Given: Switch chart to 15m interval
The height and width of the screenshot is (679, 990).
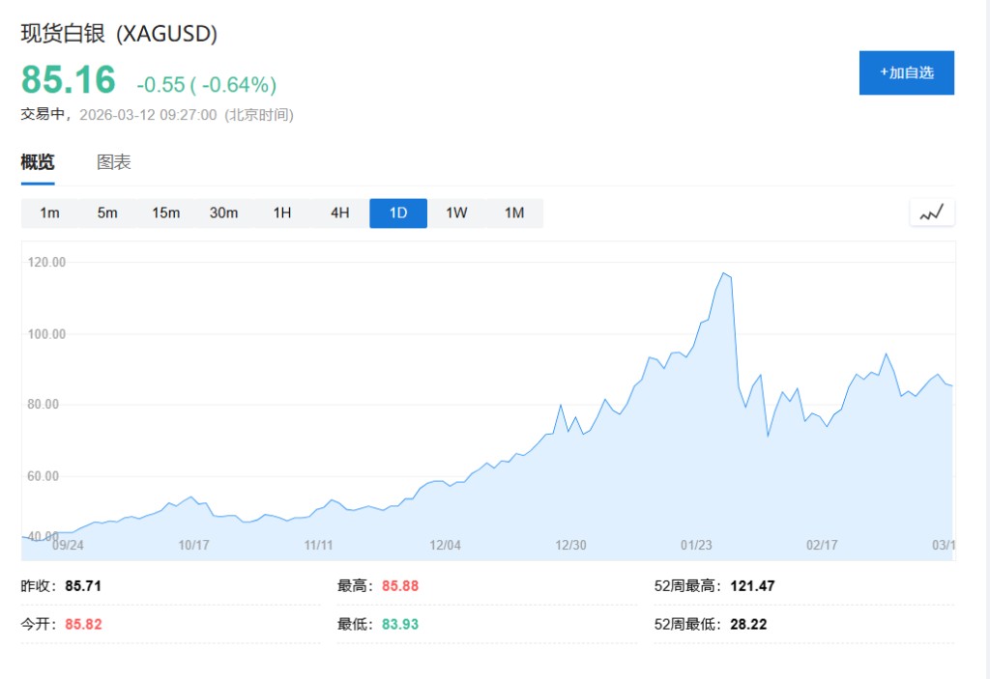Looking at the screenshot, I should (165, 213).
